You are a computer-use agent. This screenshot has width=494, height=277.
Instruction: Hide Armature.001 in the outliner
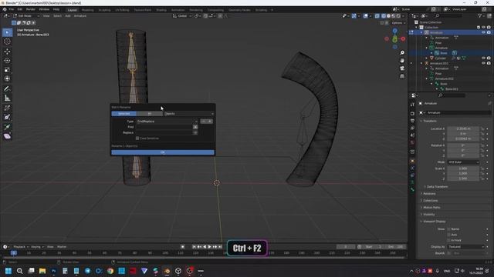tap(484, 63)
